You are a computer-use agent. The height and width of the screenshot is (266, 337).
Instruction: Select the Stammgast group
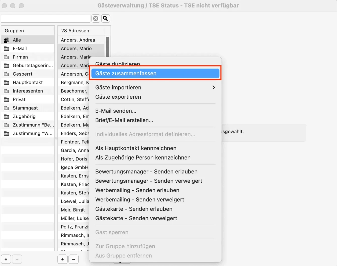[x=28, y=108]
